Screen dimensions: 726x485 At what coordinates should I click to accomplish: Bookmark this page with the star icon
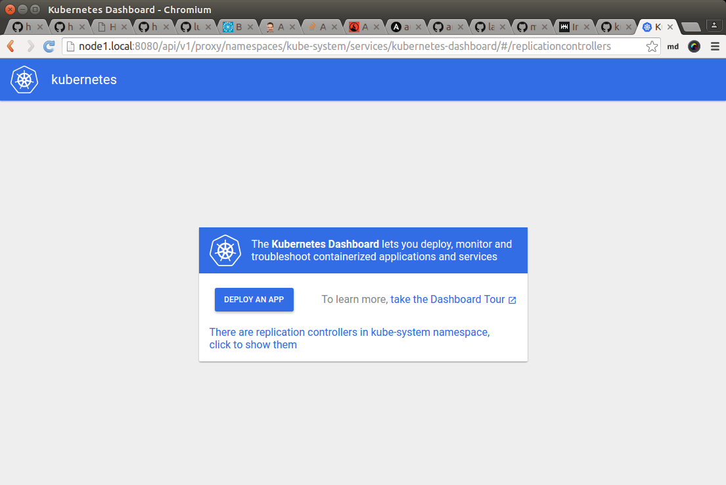(x=652, y=46)
